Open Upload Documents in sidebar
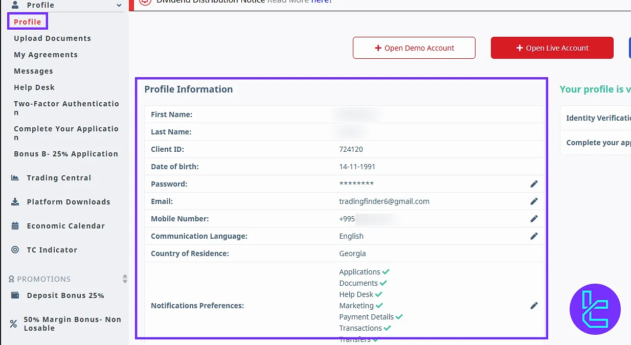Screen dimensions: 631x345 tap(52, 38)
